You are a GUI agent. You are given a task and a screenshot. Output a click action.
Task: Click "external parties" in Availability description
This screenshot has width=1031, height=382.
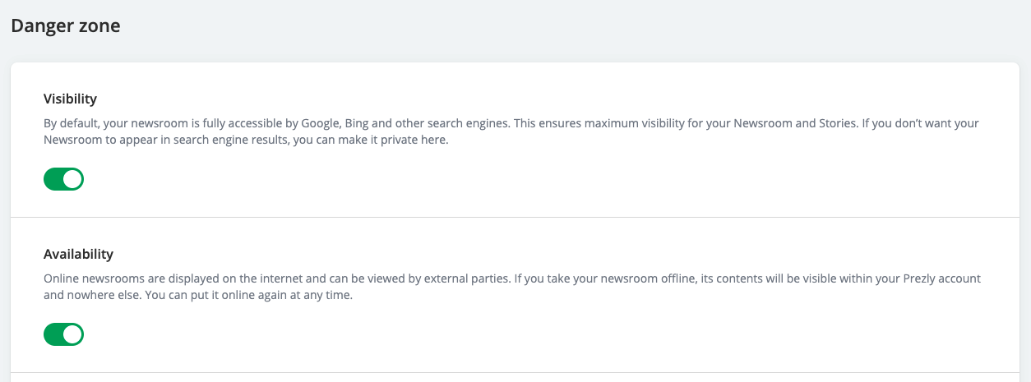click(x=466, y=279)
